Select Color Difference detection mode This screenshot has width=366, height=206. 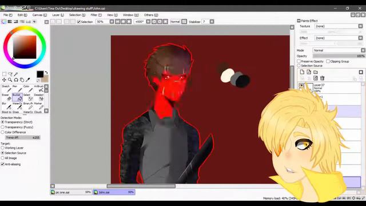(2, 132)
